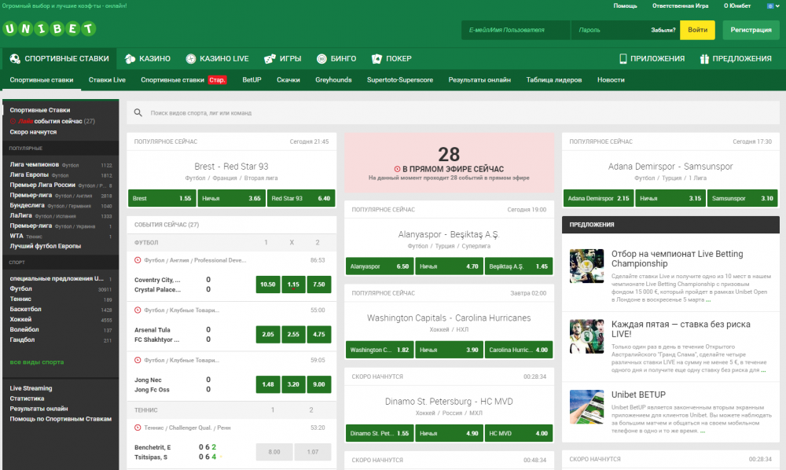786x470 pixels.
Task: Click the yellow Войти button
Action: click(697, 30)
